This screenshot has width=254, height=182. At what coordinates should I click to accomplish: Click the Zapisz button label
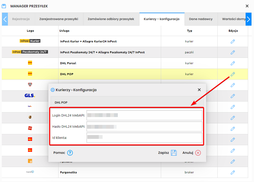tap(163, 153)
